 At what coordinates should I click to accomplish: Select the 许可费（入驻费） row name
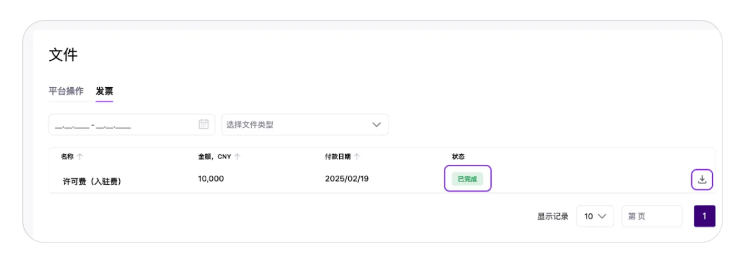92,181
